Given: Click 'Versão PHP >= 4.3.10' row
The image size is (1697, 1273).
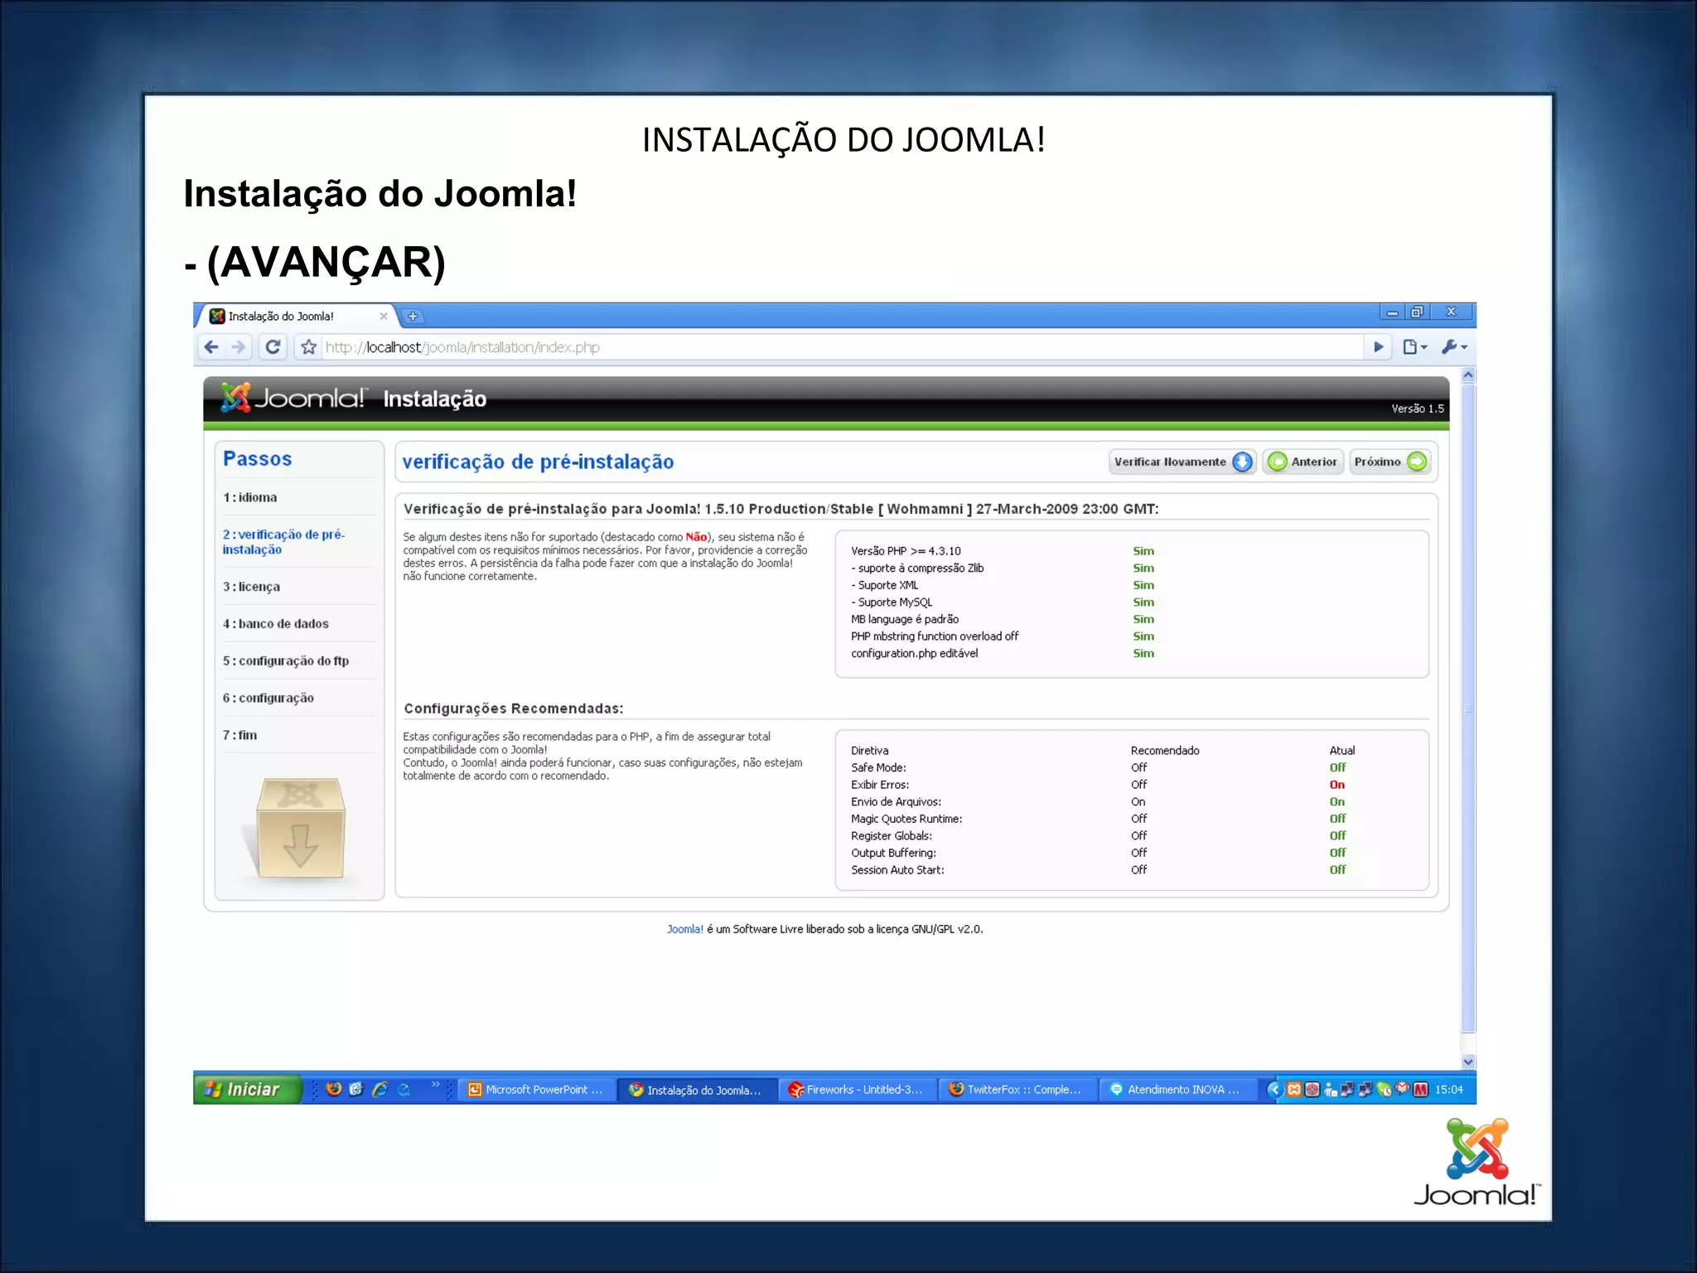Looking at the screenshot, I should point(1003,551).
